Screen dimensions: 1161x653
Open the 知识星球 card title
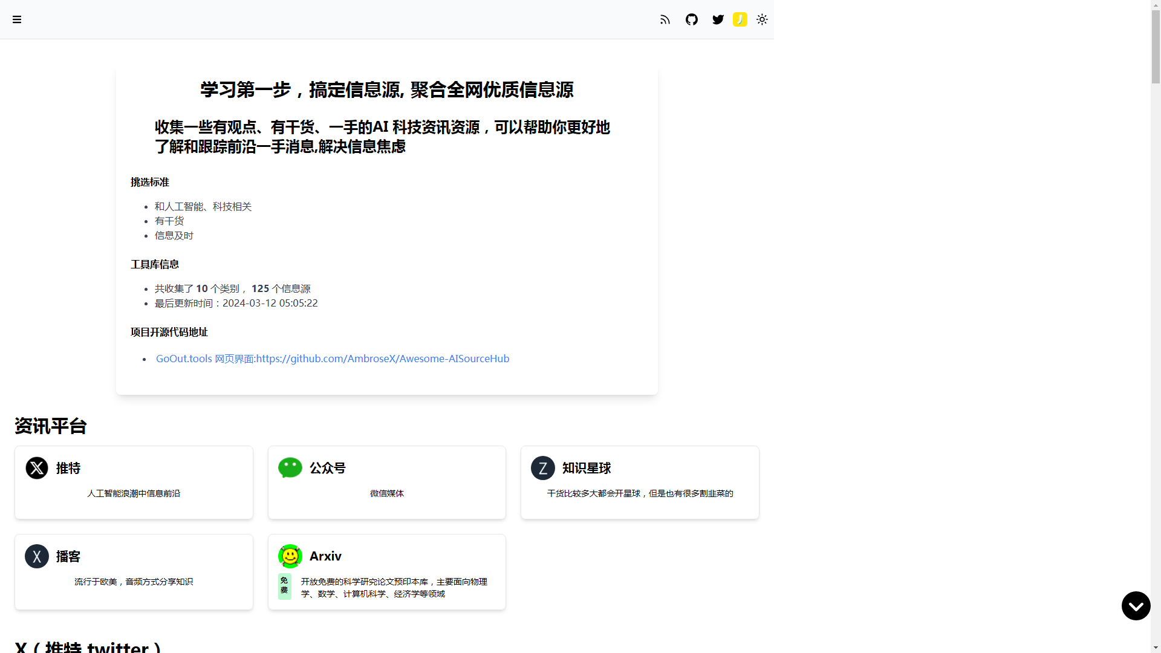pyautogui.click(x=587, y=468)
